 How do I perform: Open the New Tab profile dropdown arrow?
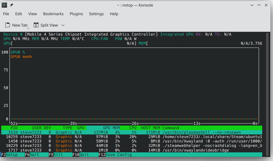tap(28, 28)
